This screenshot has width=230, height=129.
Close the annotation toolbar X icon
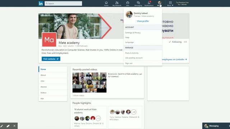point(14,126)
